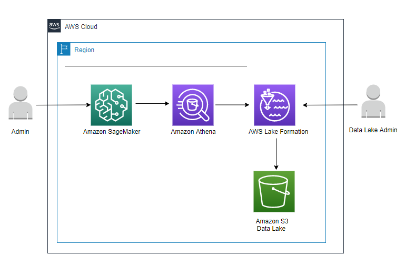Click the Region flag icon
Screen dimensions: 405x274
(64, 49)
